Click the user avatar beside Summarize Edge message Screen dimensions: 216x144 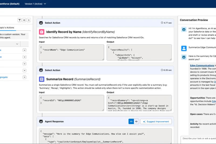click(x=184, y=48)
